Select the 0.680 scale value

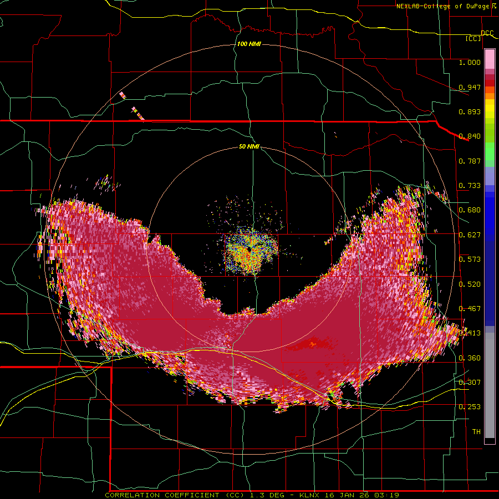click(x=470, y=210)
